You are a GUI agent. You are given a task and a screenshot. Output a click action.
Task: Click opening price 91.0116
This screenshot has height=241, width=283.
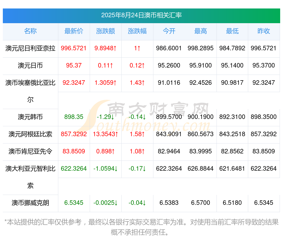coord(169,83)
